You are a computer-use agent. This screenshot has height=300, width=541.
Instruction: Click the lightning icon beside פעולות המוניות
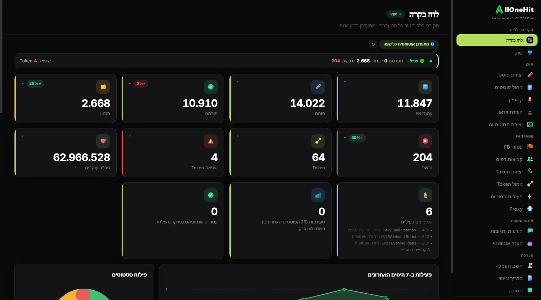pos(530,196)
